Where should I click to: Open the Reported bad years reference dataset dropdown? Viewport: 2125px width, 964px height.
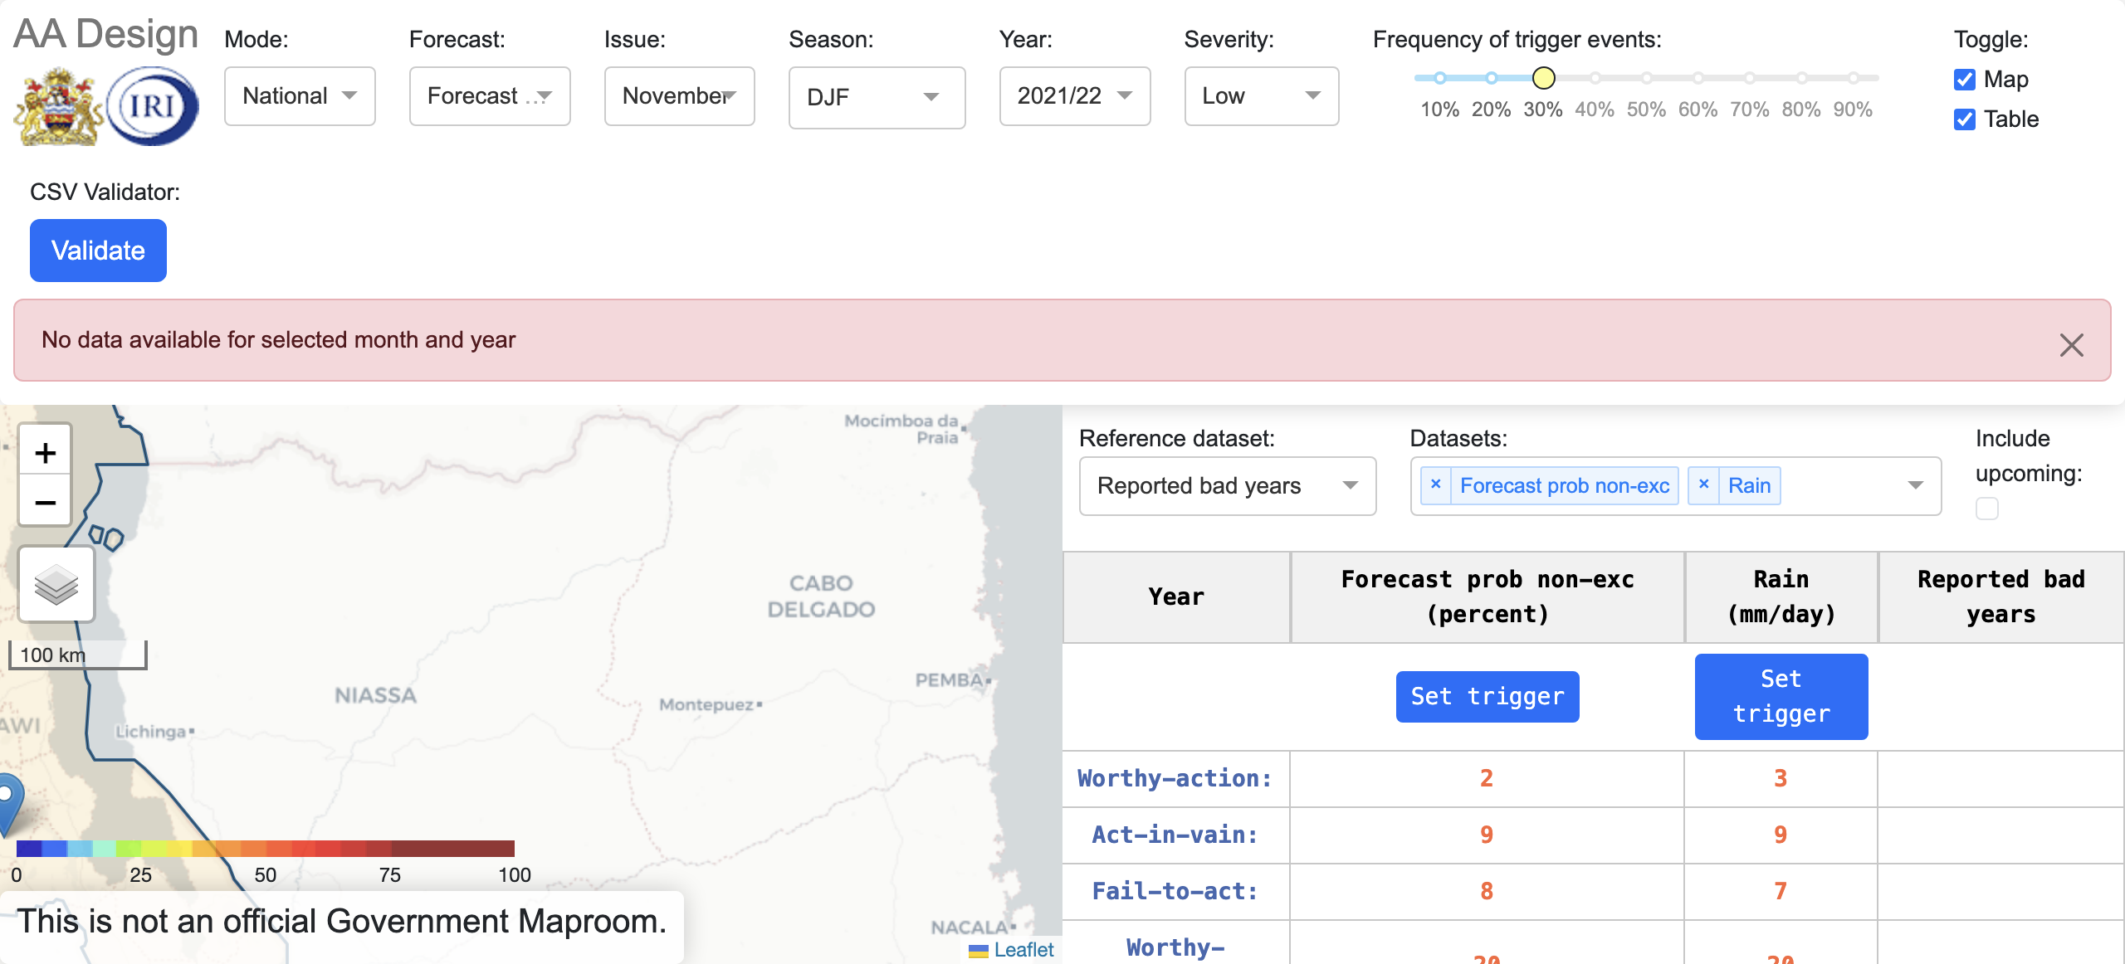(x=1227, y=486)
